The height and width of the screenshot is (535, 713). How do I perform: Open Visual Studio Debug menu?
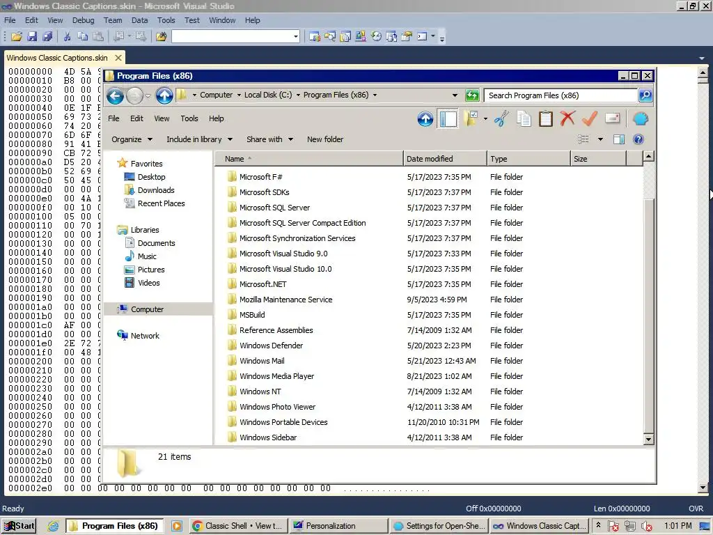pos(84,20)
